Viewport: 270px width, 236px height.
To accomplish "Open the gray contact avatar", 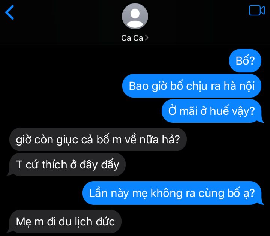I will tap(135, 16).
